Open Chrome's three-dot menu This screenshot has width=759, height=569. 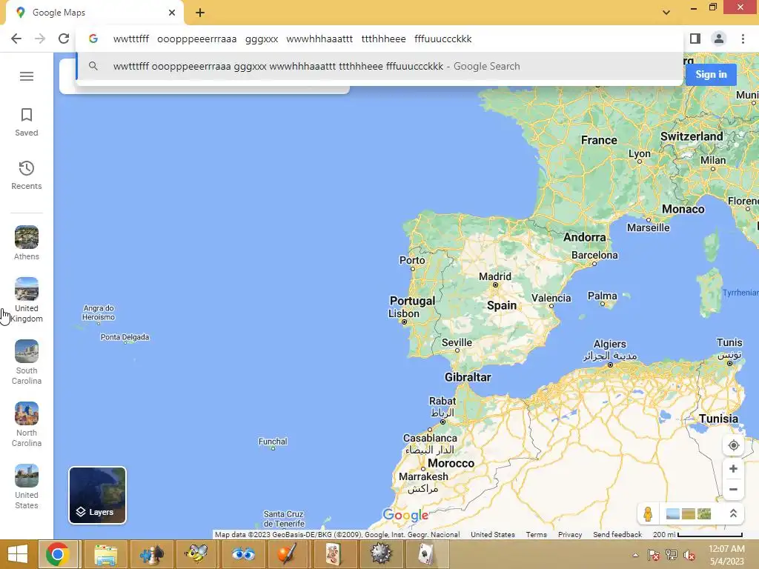point(743,39)
